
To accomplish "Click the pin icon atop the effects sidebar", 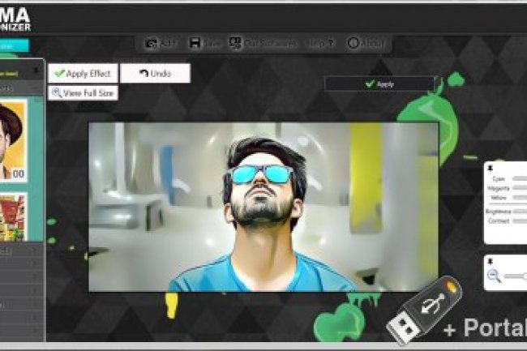I will point(37,71).
